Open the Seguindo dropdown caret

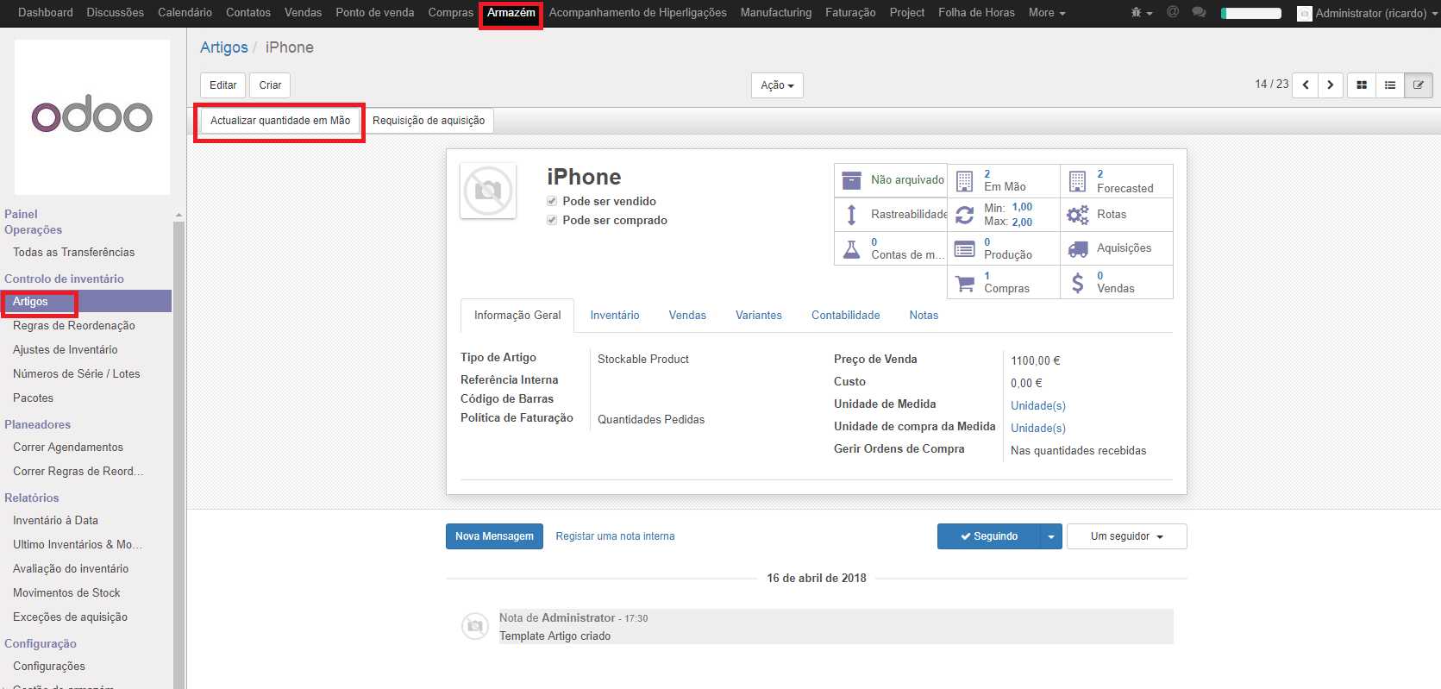click(x=1050, y=536)
